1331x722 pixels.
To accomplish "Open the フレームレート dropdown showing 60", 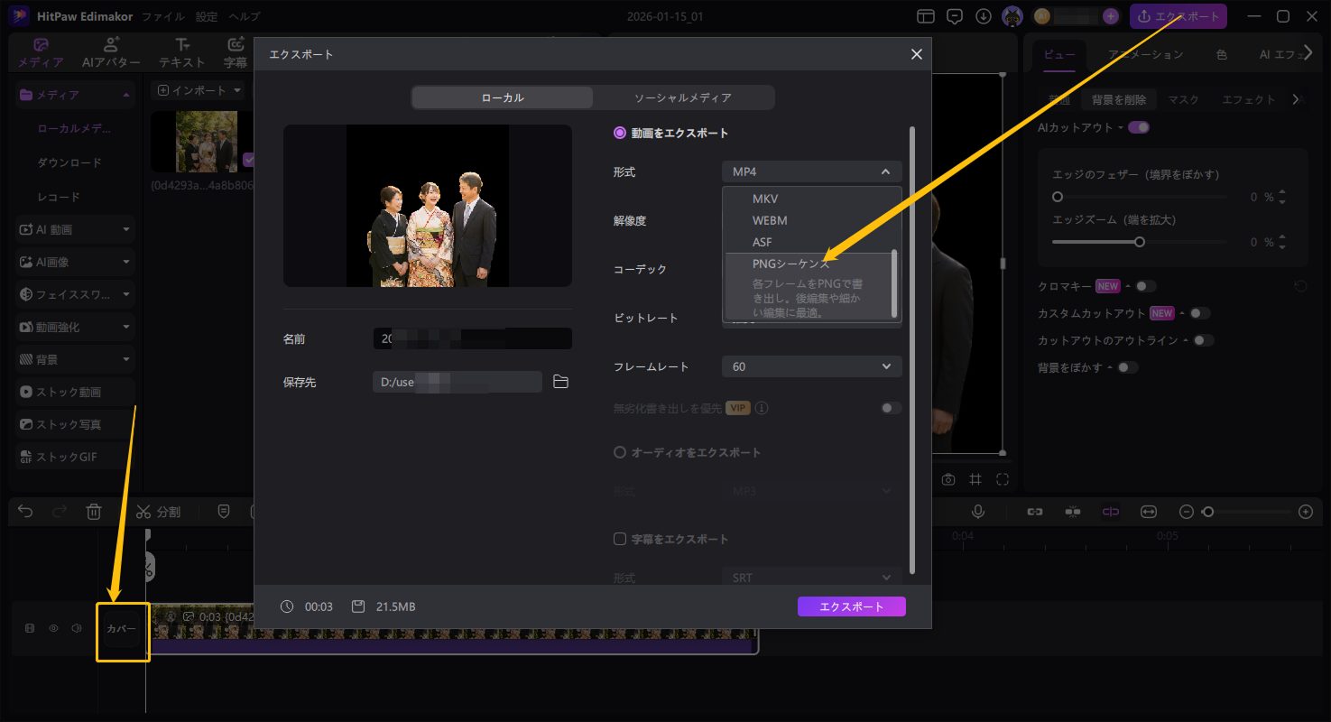I will 811,366.
